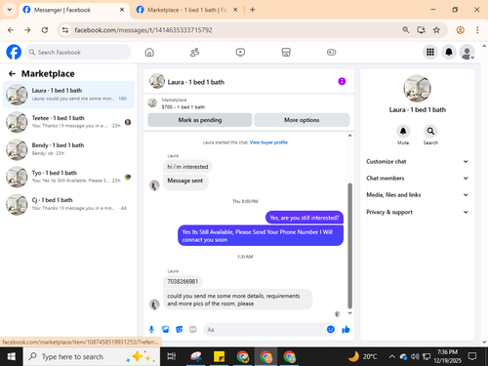The height and width of the screenshot is (366, 488).
Task: Close the Marketplace browser tab
Action: click(235, 10)
